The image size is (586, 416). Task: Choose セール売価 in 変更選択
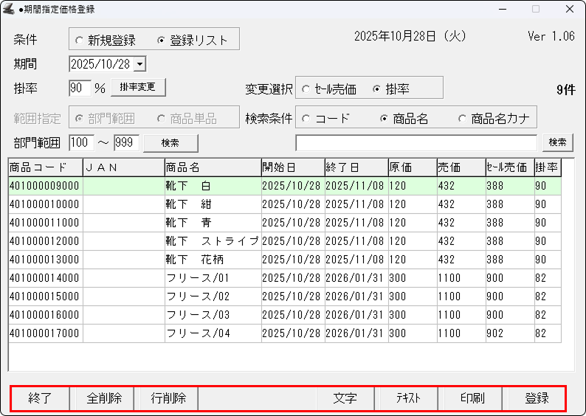[306, 89]
